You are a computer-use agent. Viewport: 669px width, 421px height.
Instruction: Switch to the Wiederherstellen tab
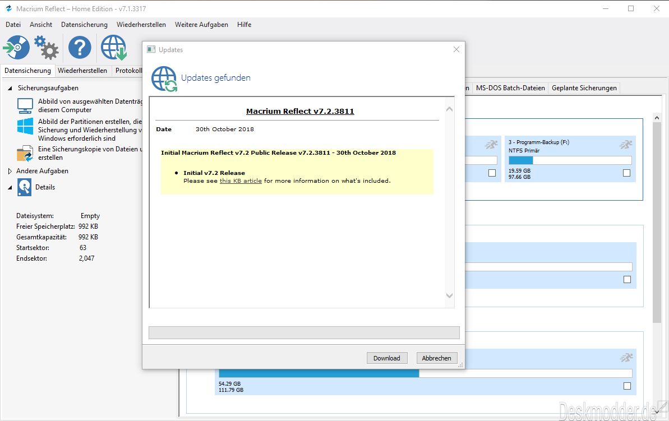click(x=82, y=71)
